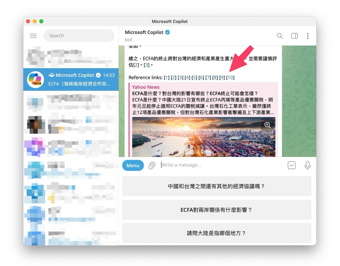The width and height of the screenshot is (340, 266).
Task: Choose suggestion 請問大陸是指哪個地方？
Action: click(x=216, y=233)
